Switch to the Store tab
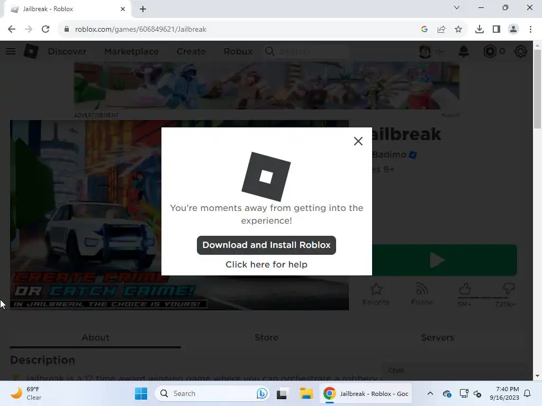 (266, 337)
